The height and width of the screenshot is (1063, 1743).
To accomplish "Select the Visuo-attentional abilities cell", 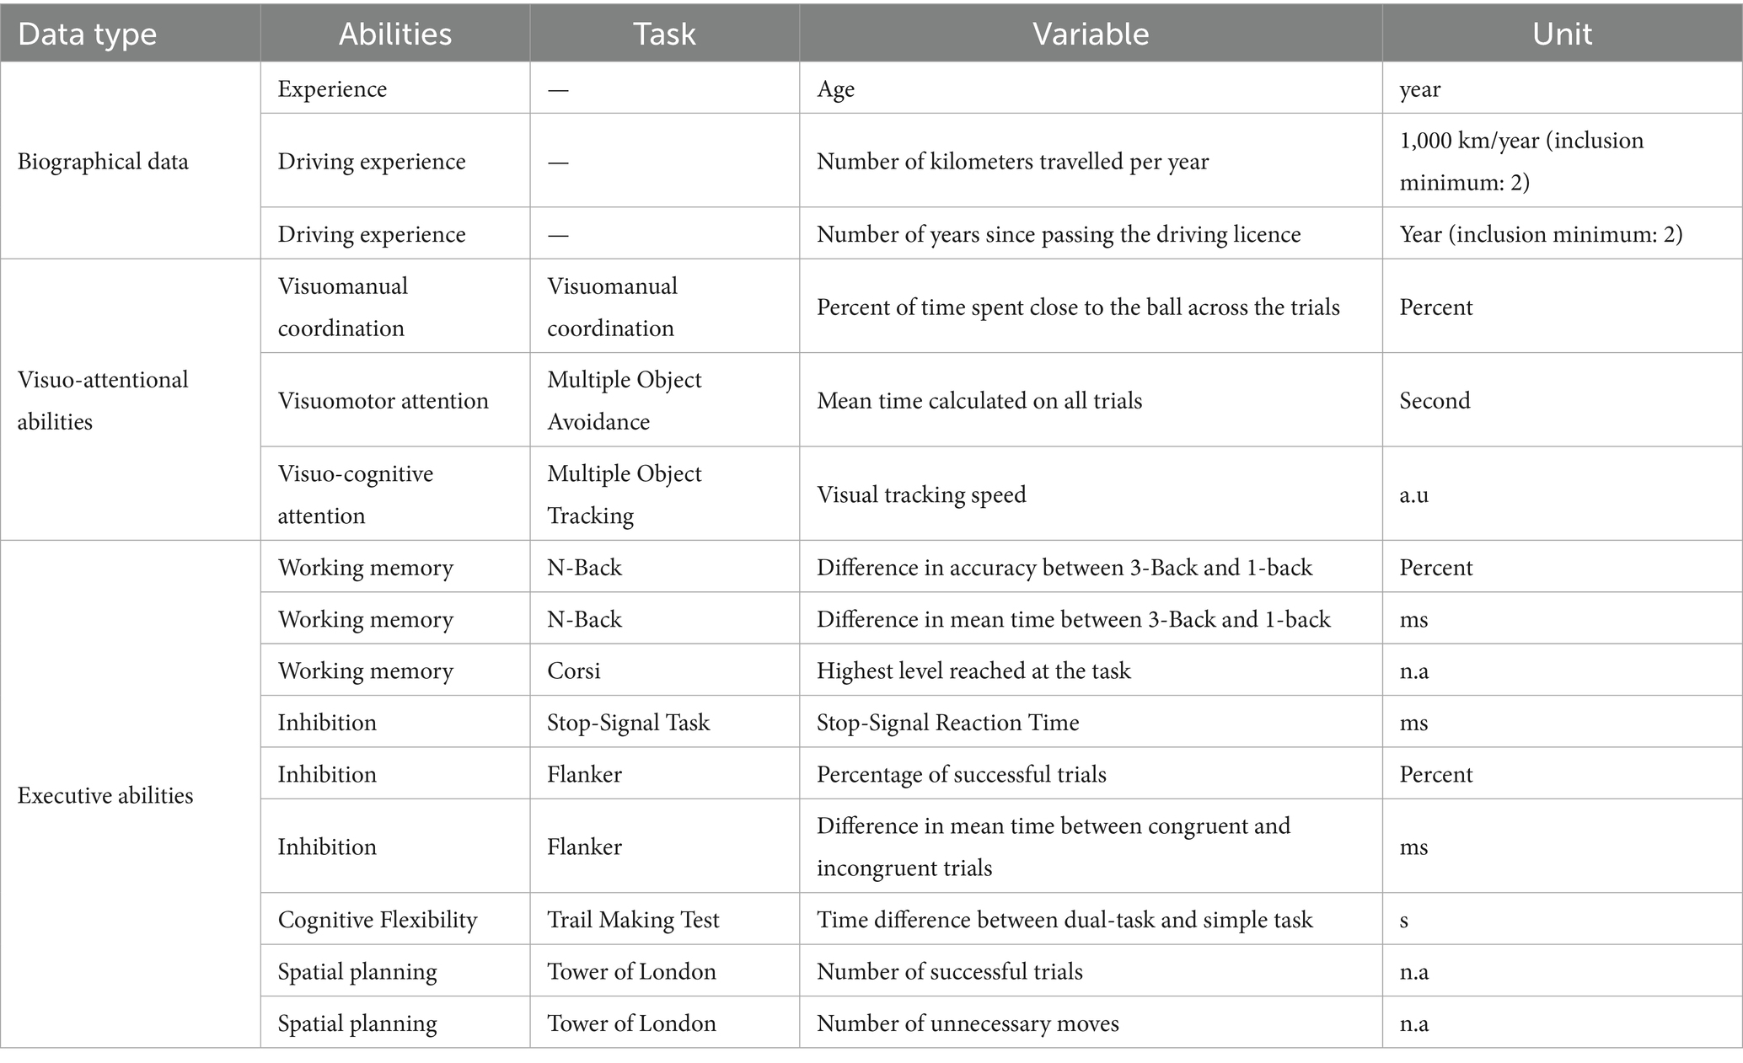I will coord(103,400).
